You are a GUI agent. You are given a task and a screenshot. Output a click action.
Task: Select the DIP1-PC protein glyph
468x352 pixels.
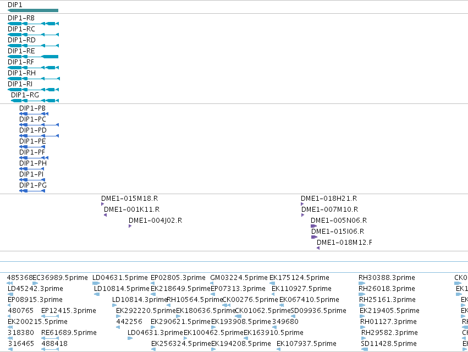[x=39, y=125]
